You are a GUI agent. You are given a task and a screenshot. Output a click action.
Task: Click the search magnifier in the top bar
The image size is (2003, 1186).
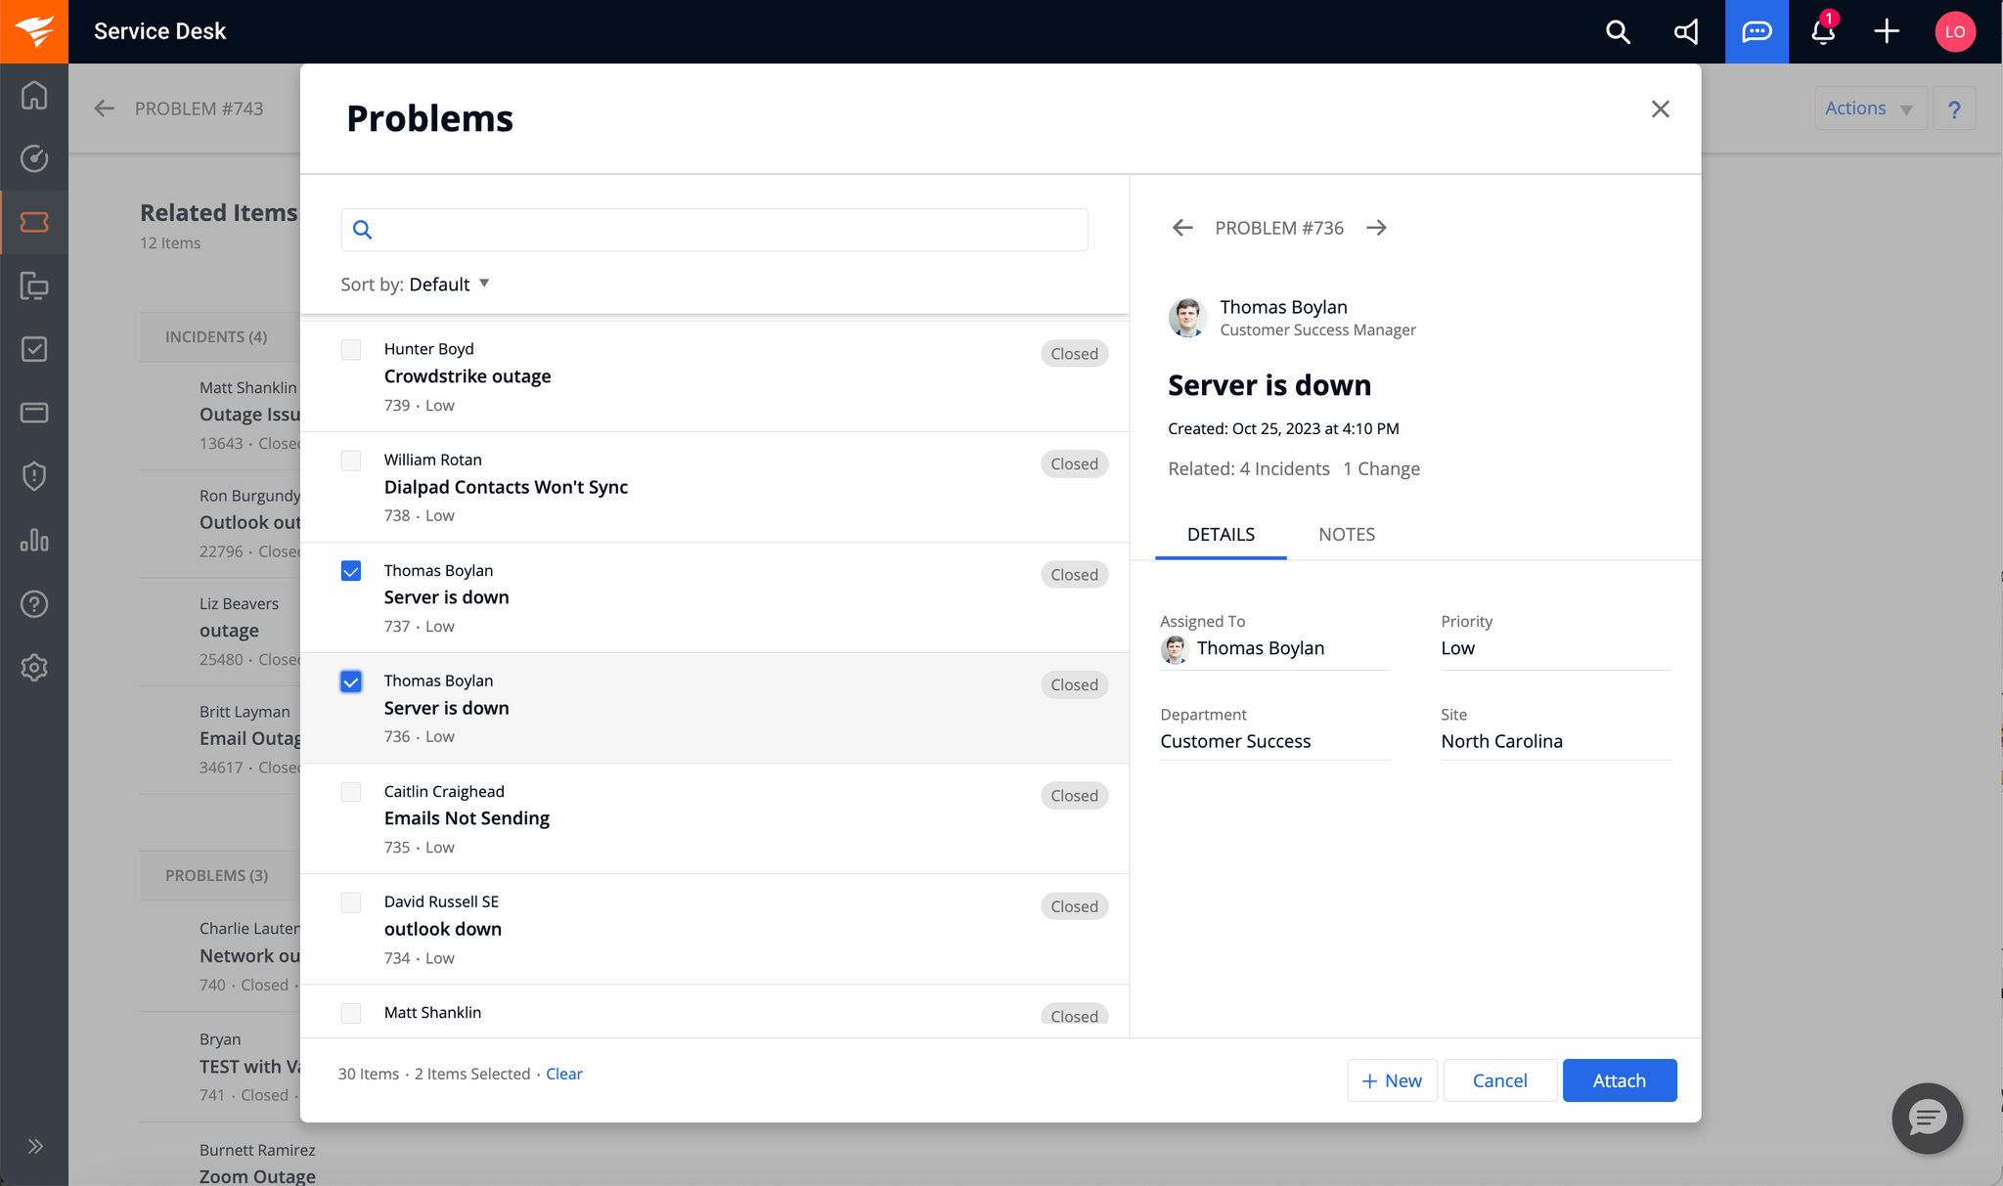(1618, 31)
